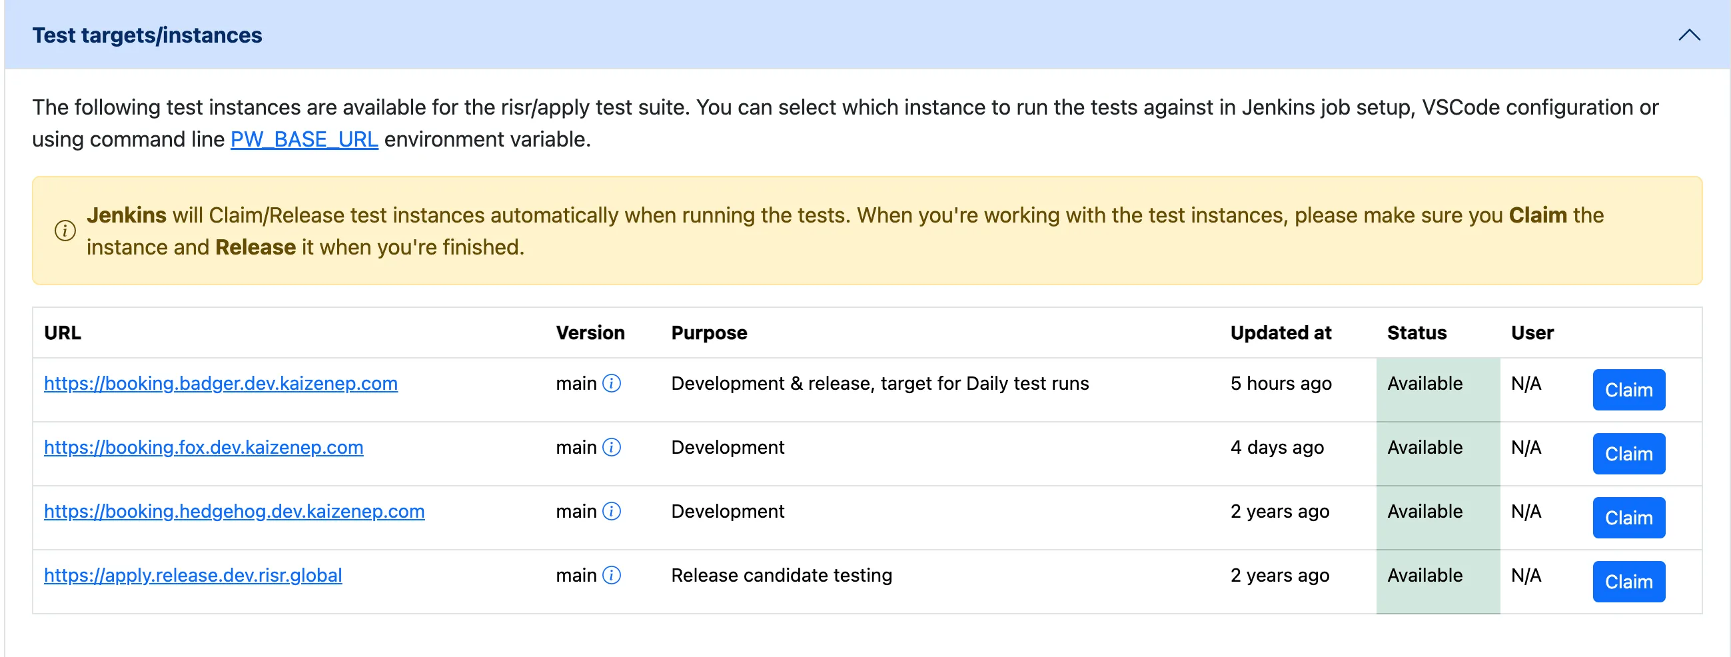Click the info icon in the Jenkins notice
This screenshot has height=657, width=1731.
click(x=65, y=231)
